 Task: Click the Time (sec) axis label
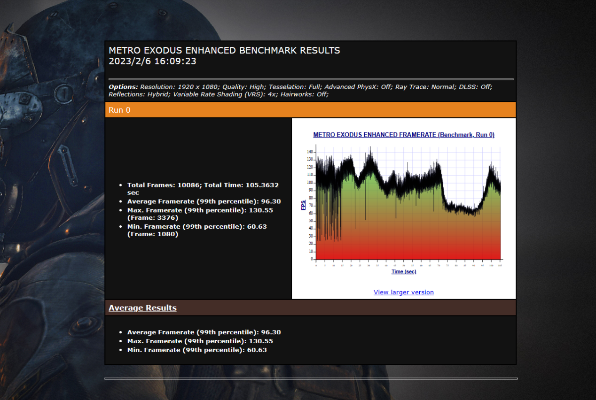(x=404, y=272)
